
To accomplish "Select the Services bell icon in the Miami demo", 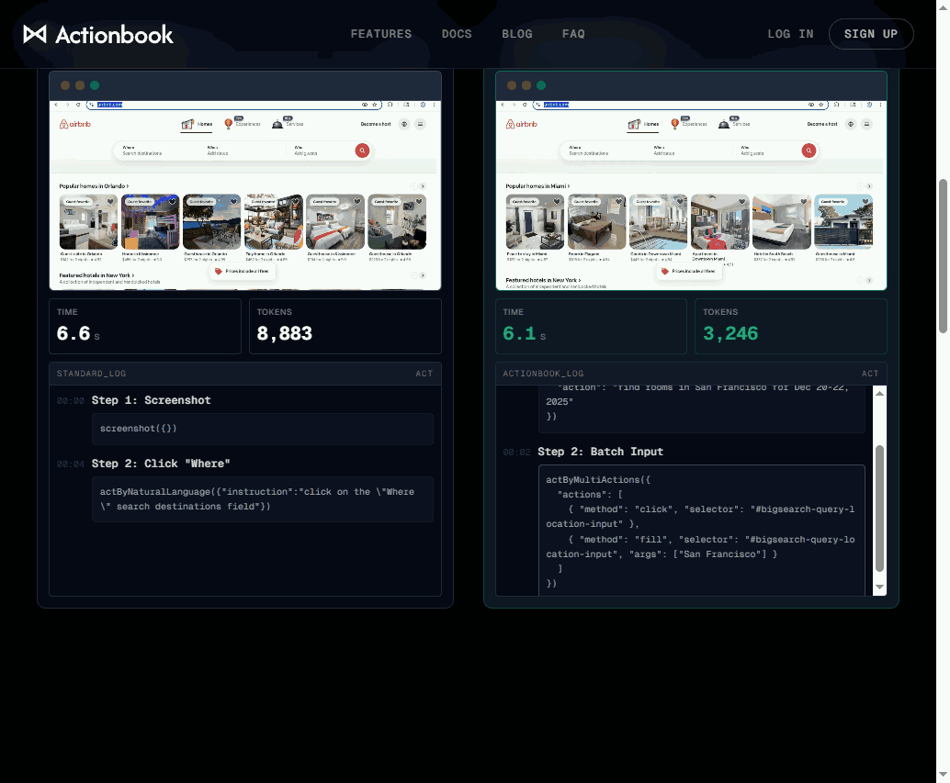I will coord(723,124).
